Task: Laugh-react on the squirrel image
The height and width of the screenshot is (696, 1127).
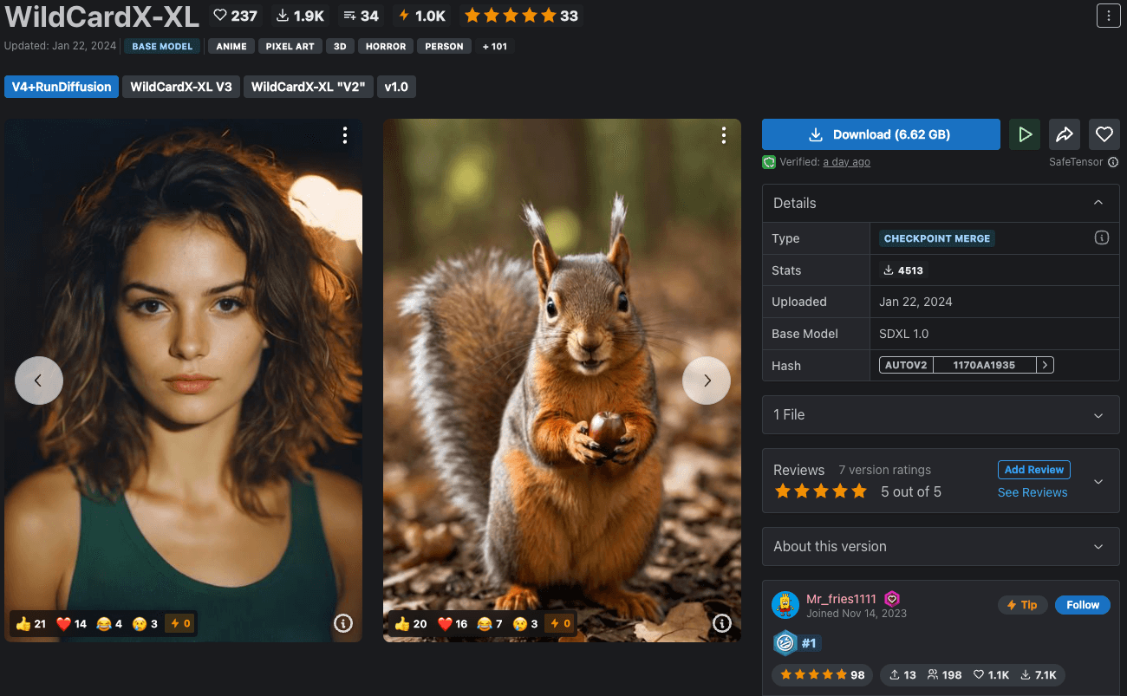Action: 491,623
